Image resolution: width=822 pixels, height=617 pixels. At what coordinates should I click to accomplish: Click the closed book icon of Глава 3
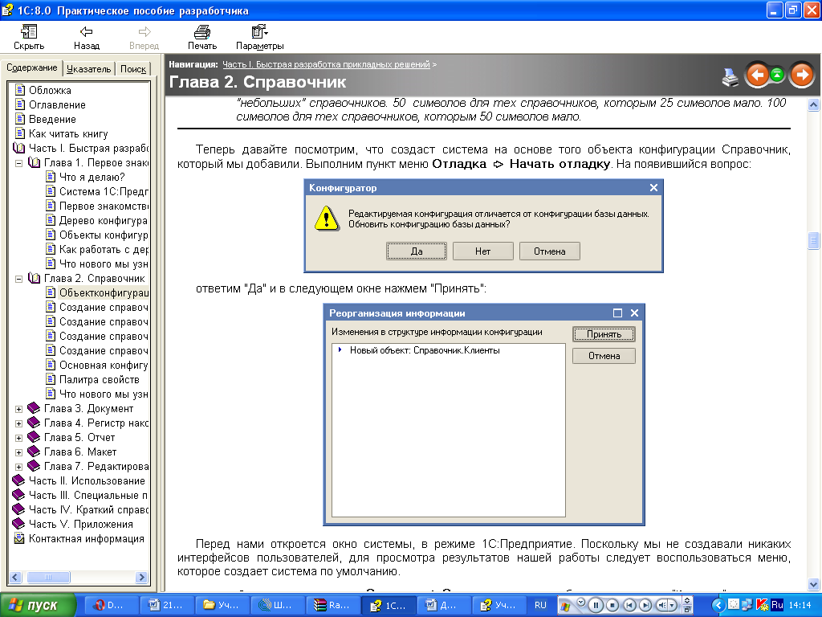coord(34,407)
